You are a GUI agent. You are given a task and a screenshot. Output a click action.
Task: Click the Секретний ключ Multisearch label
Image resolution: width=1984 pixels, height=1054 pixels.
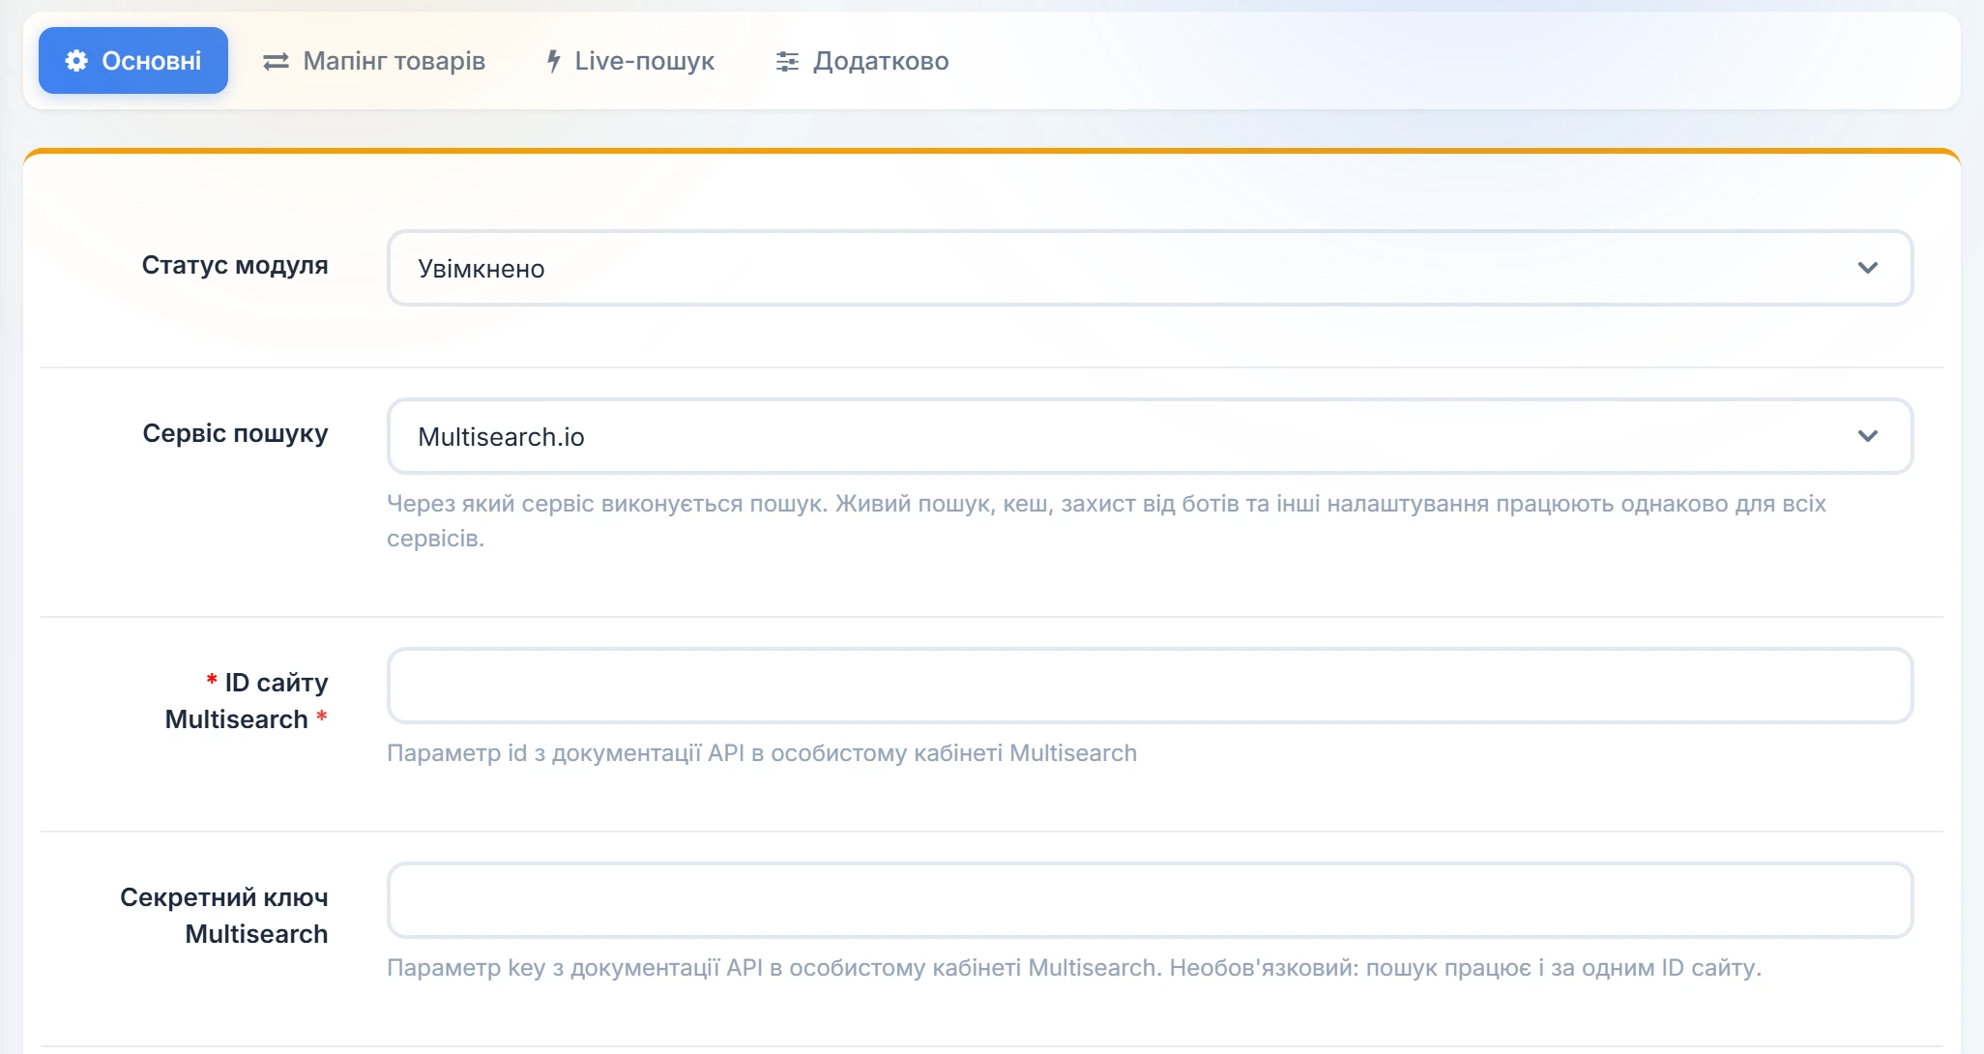click(224, 916)
